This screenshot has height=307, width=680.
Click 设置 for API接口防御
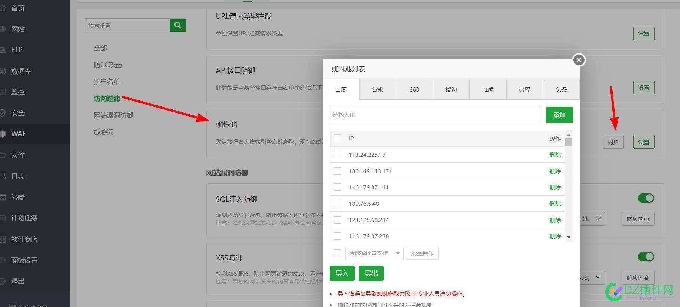click(x=644, y=87)
